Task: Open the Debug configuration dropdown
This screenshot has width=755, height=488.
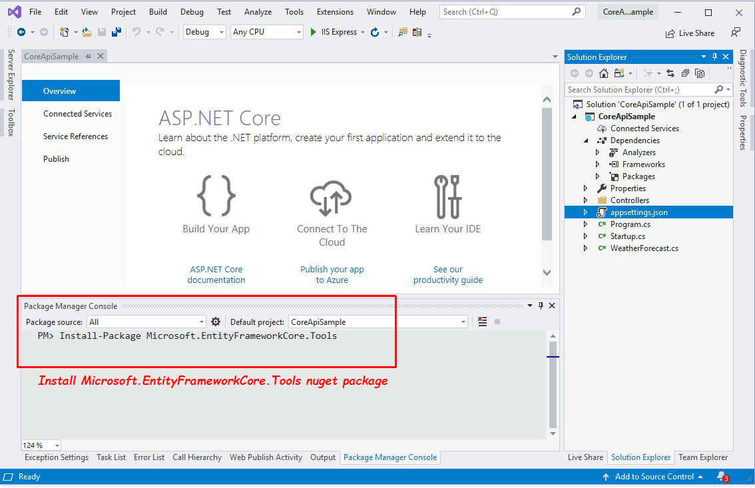Action: pos(204,32)
